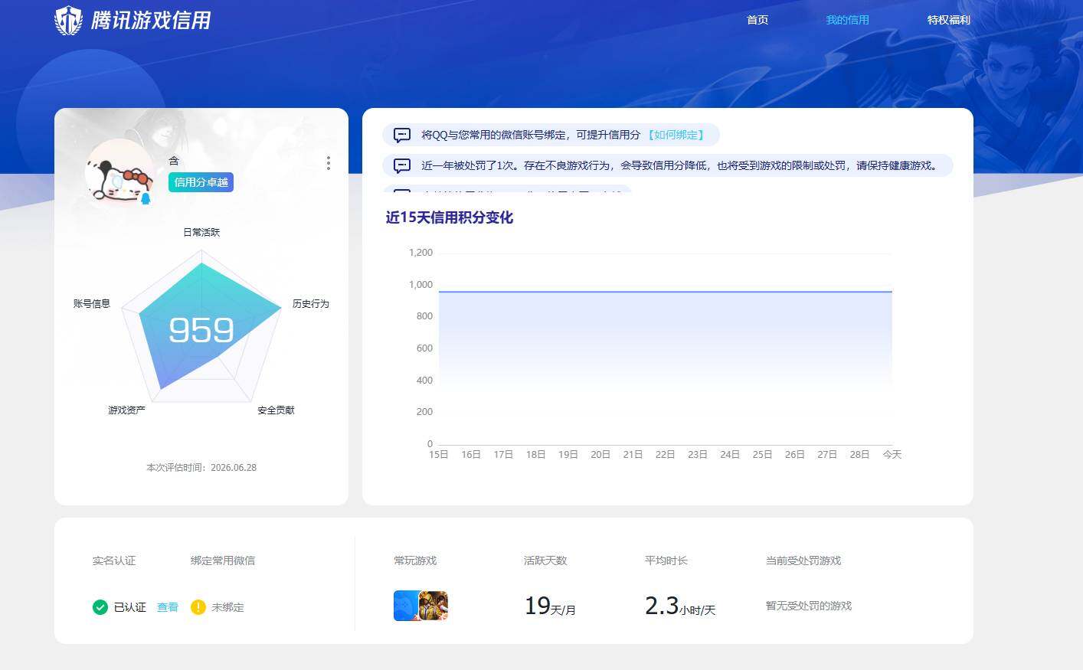
Task: Go to 首页 in top navigation
Action: click(757, 20)
